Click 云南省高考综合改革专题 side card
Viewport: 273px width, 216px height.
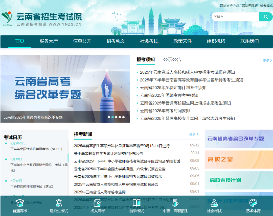(x=239, y=139)
